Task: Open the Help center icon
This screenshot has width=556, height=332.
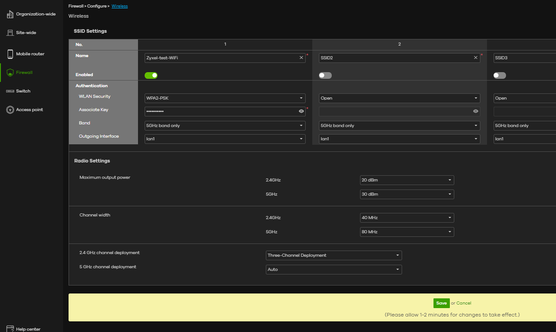Action: coord(10,329)
